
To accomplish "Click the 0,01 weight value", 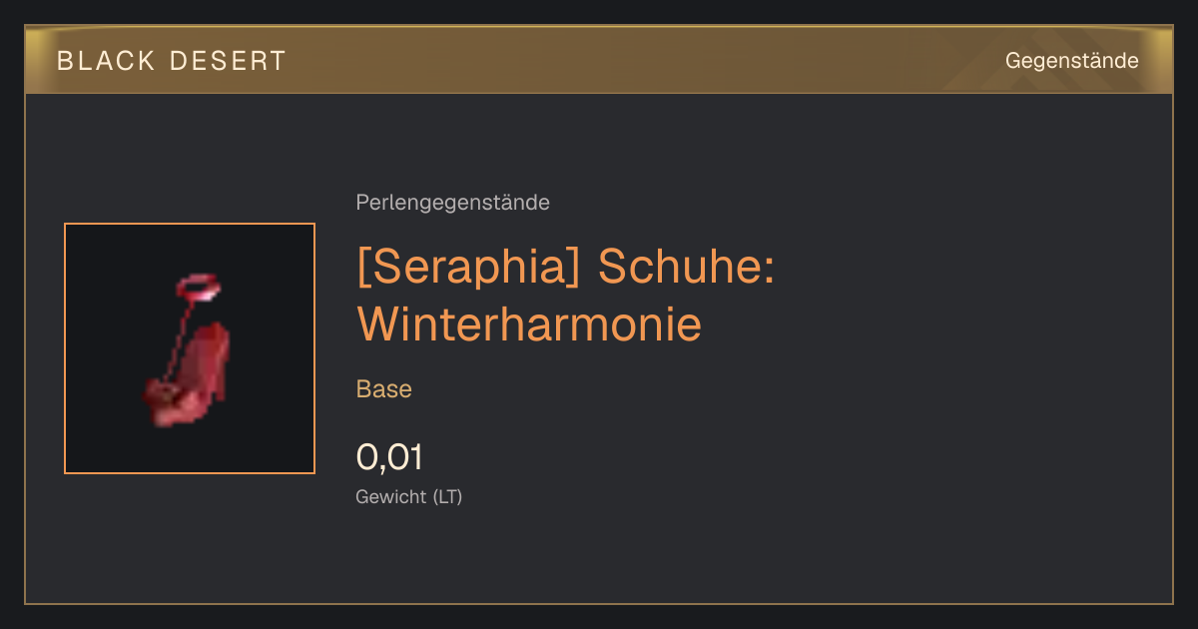I will [389, 457].
